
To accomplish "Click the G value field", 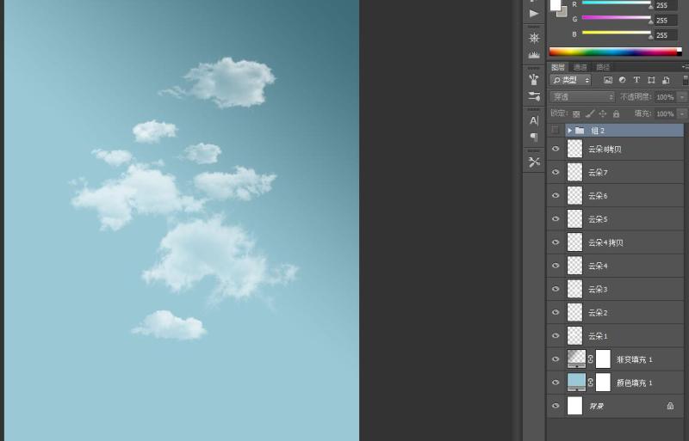I will pos(665,20).
